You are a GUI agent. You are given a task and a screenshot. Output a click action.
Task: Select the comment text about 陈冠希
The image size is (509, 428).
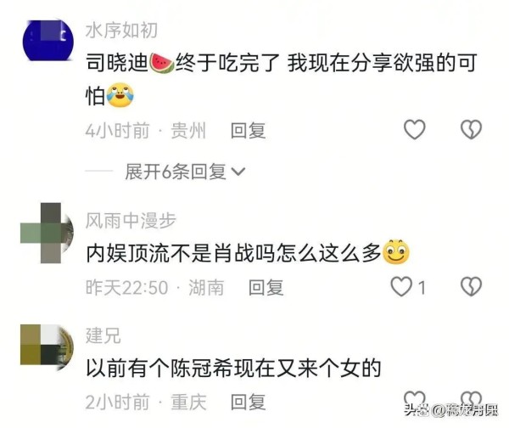[x=233, y=369]
